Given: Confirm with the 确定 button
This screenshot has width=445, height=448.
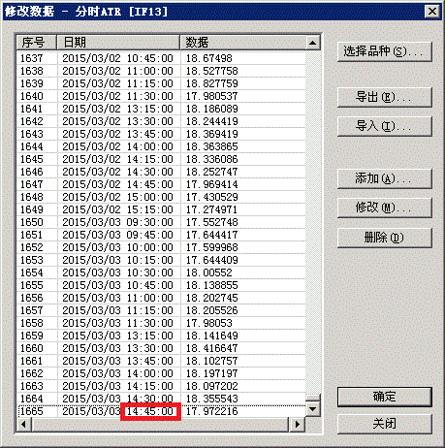Looking at the screenshot, I should 385,397.
